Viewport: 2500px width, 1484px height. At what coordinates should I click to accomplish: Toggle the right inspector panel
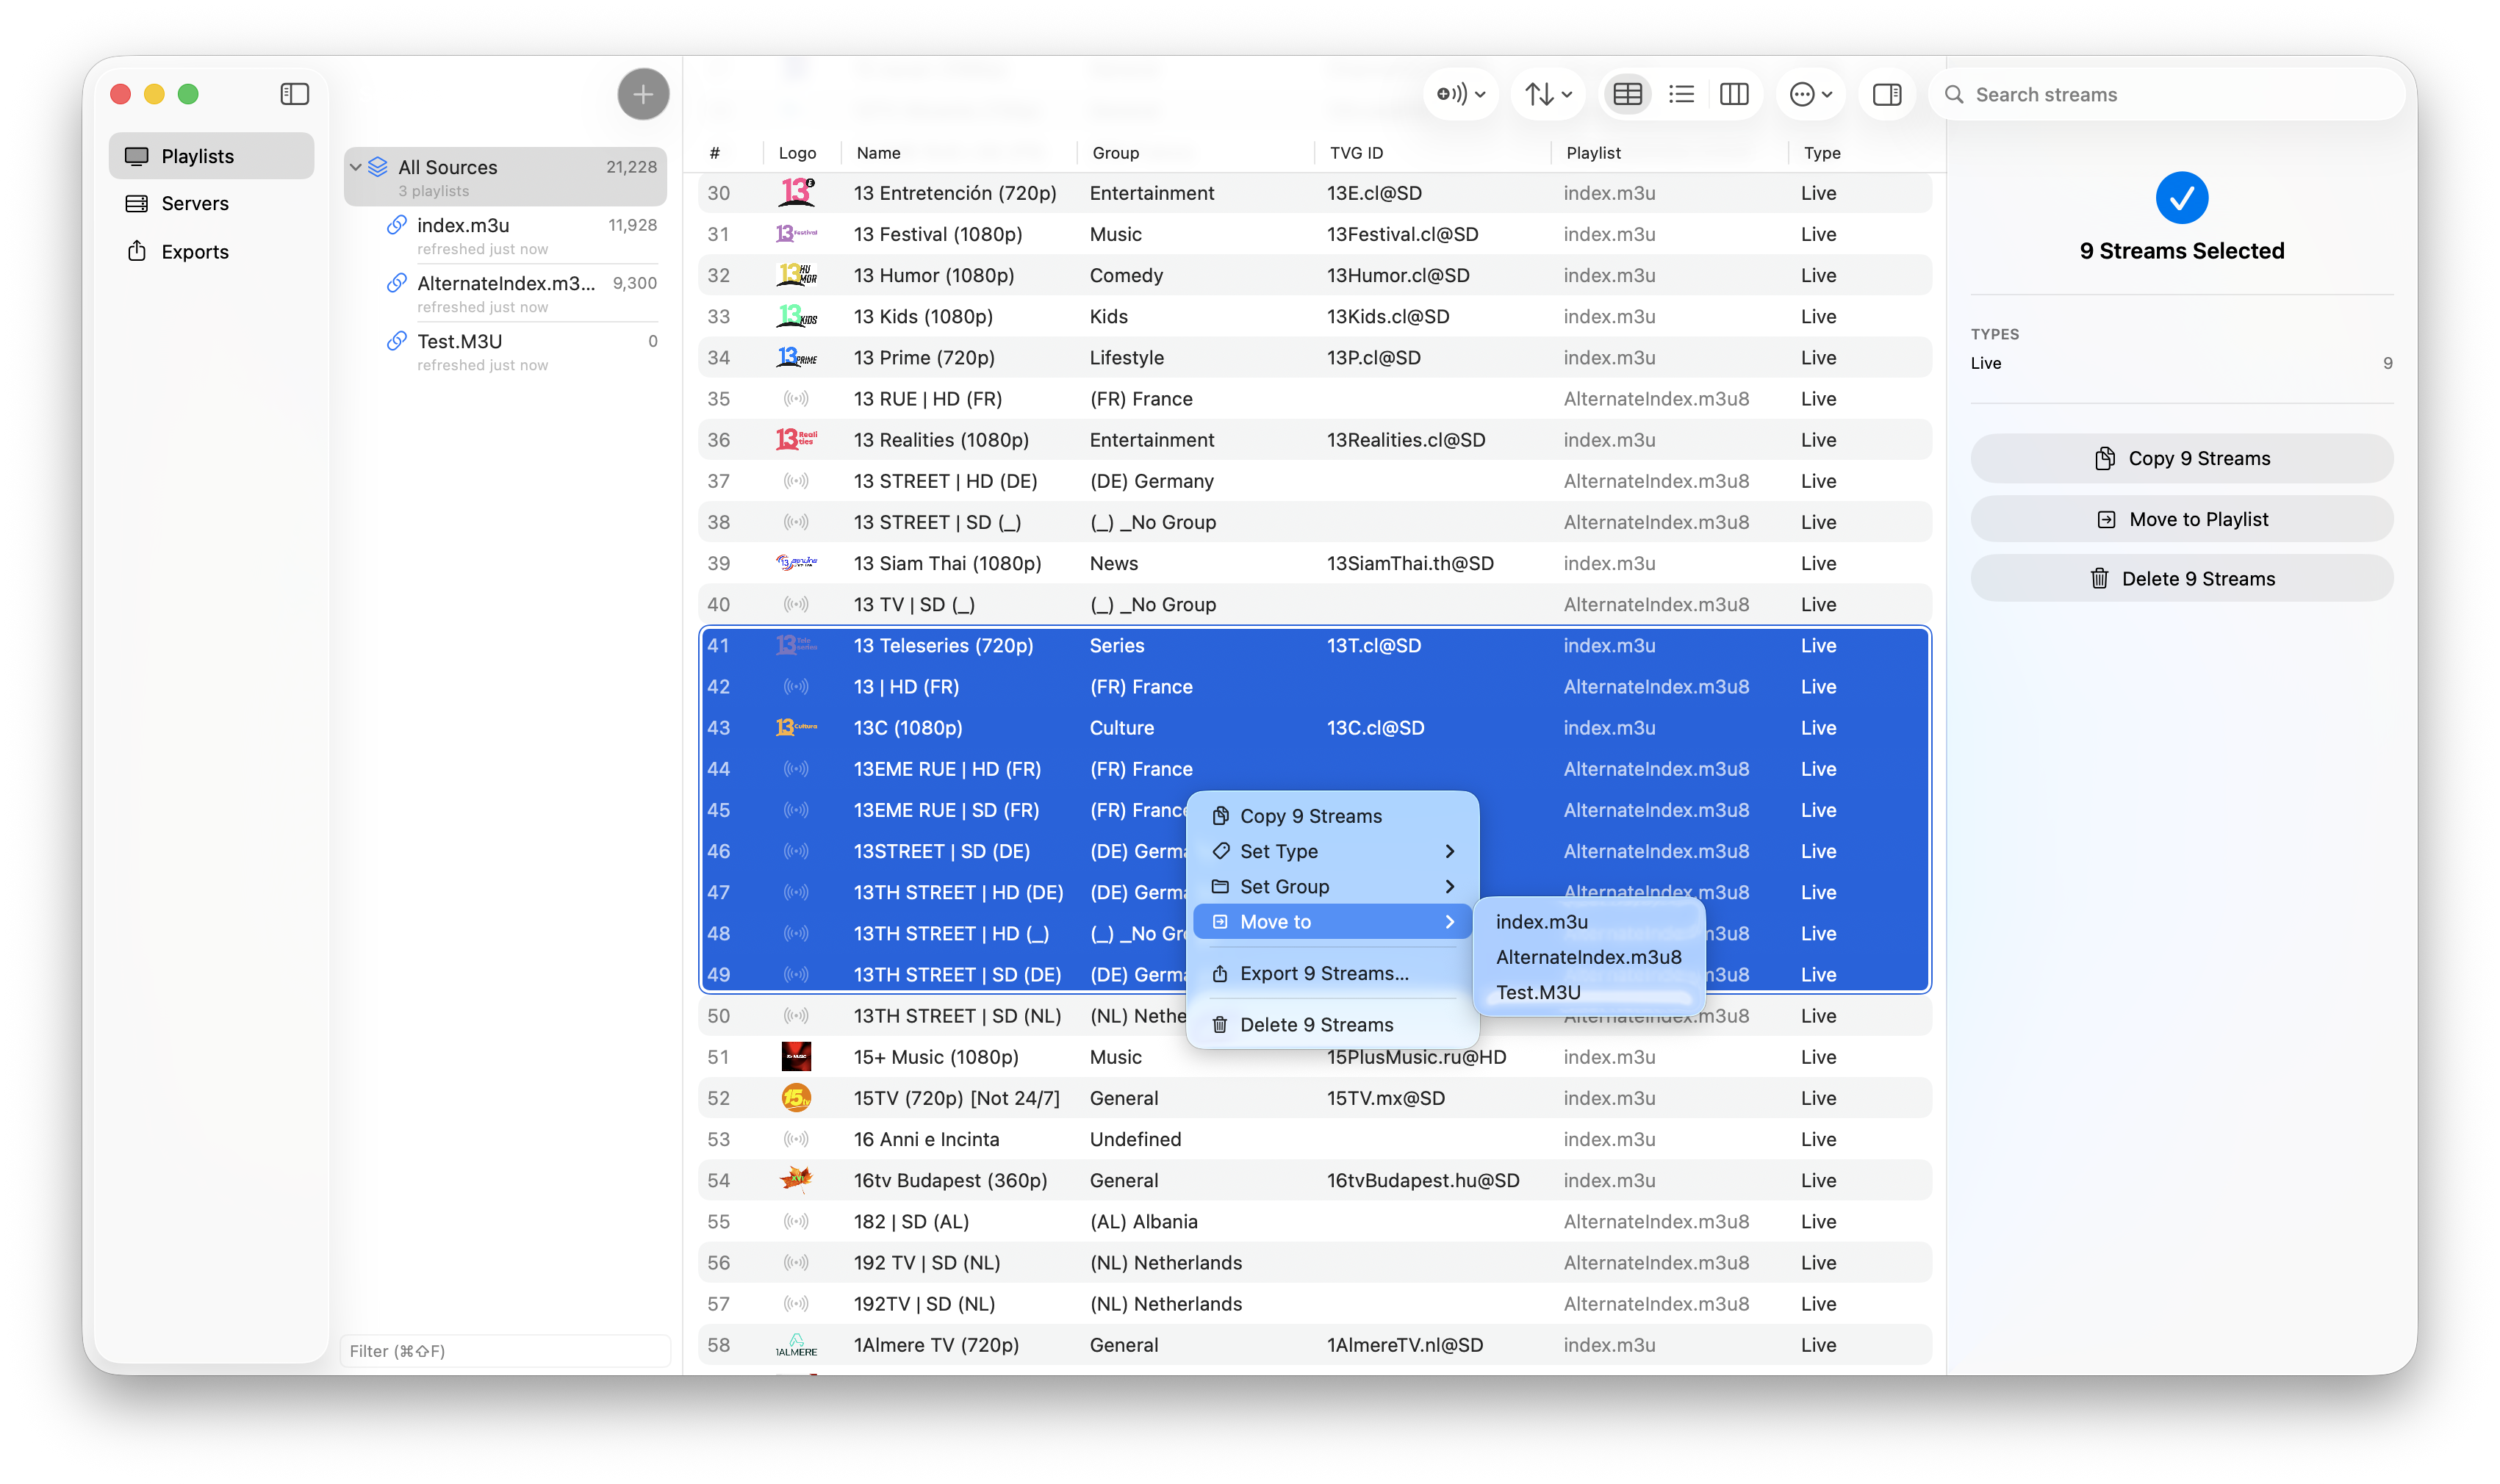1888,93
